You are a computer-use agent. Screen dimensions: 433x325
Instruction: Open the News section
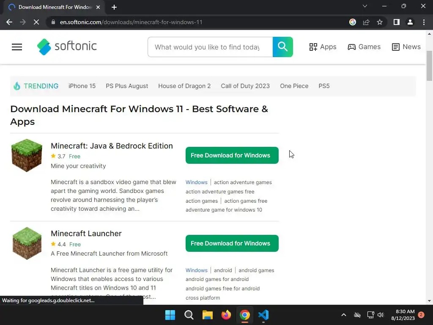(406, 47)
